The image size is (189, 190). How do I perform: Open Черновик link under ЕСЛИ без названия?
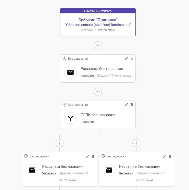pyautogui.click(x=87, y=122)
